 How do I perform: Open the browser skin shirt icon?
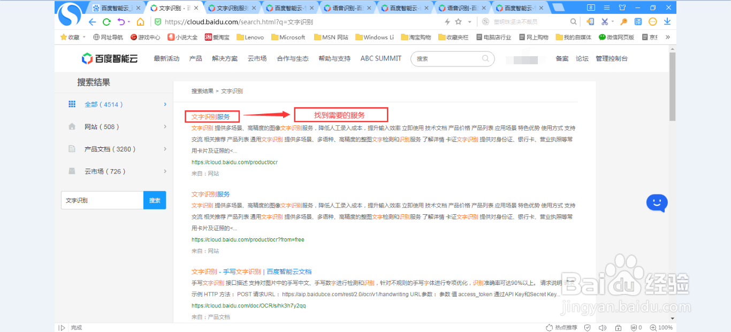coord(622,7)
